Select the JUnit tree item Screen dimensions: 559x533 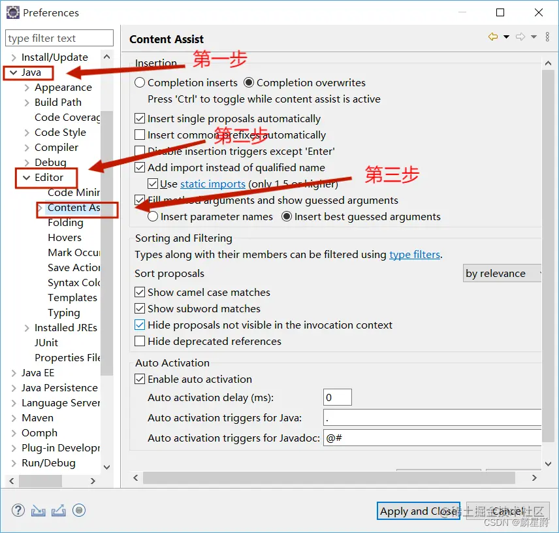(46, 343)
